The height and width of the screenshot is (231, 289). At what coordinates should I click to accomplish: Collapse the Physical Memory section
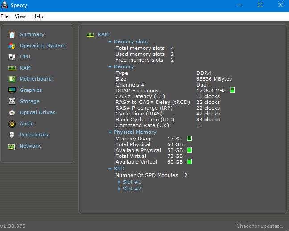click(110, 132)
